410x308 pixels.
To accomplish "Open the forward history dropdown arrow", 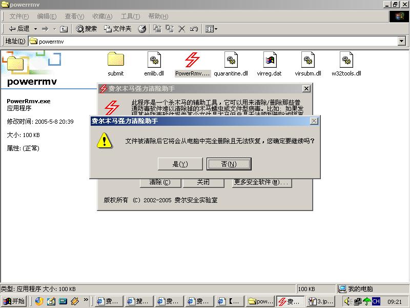I will point(55,29).
